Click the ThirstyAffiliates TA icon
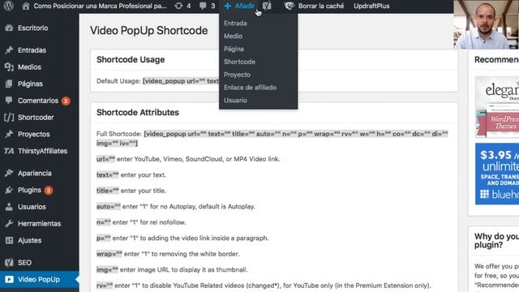519x292 pixels. click(9, 151)
